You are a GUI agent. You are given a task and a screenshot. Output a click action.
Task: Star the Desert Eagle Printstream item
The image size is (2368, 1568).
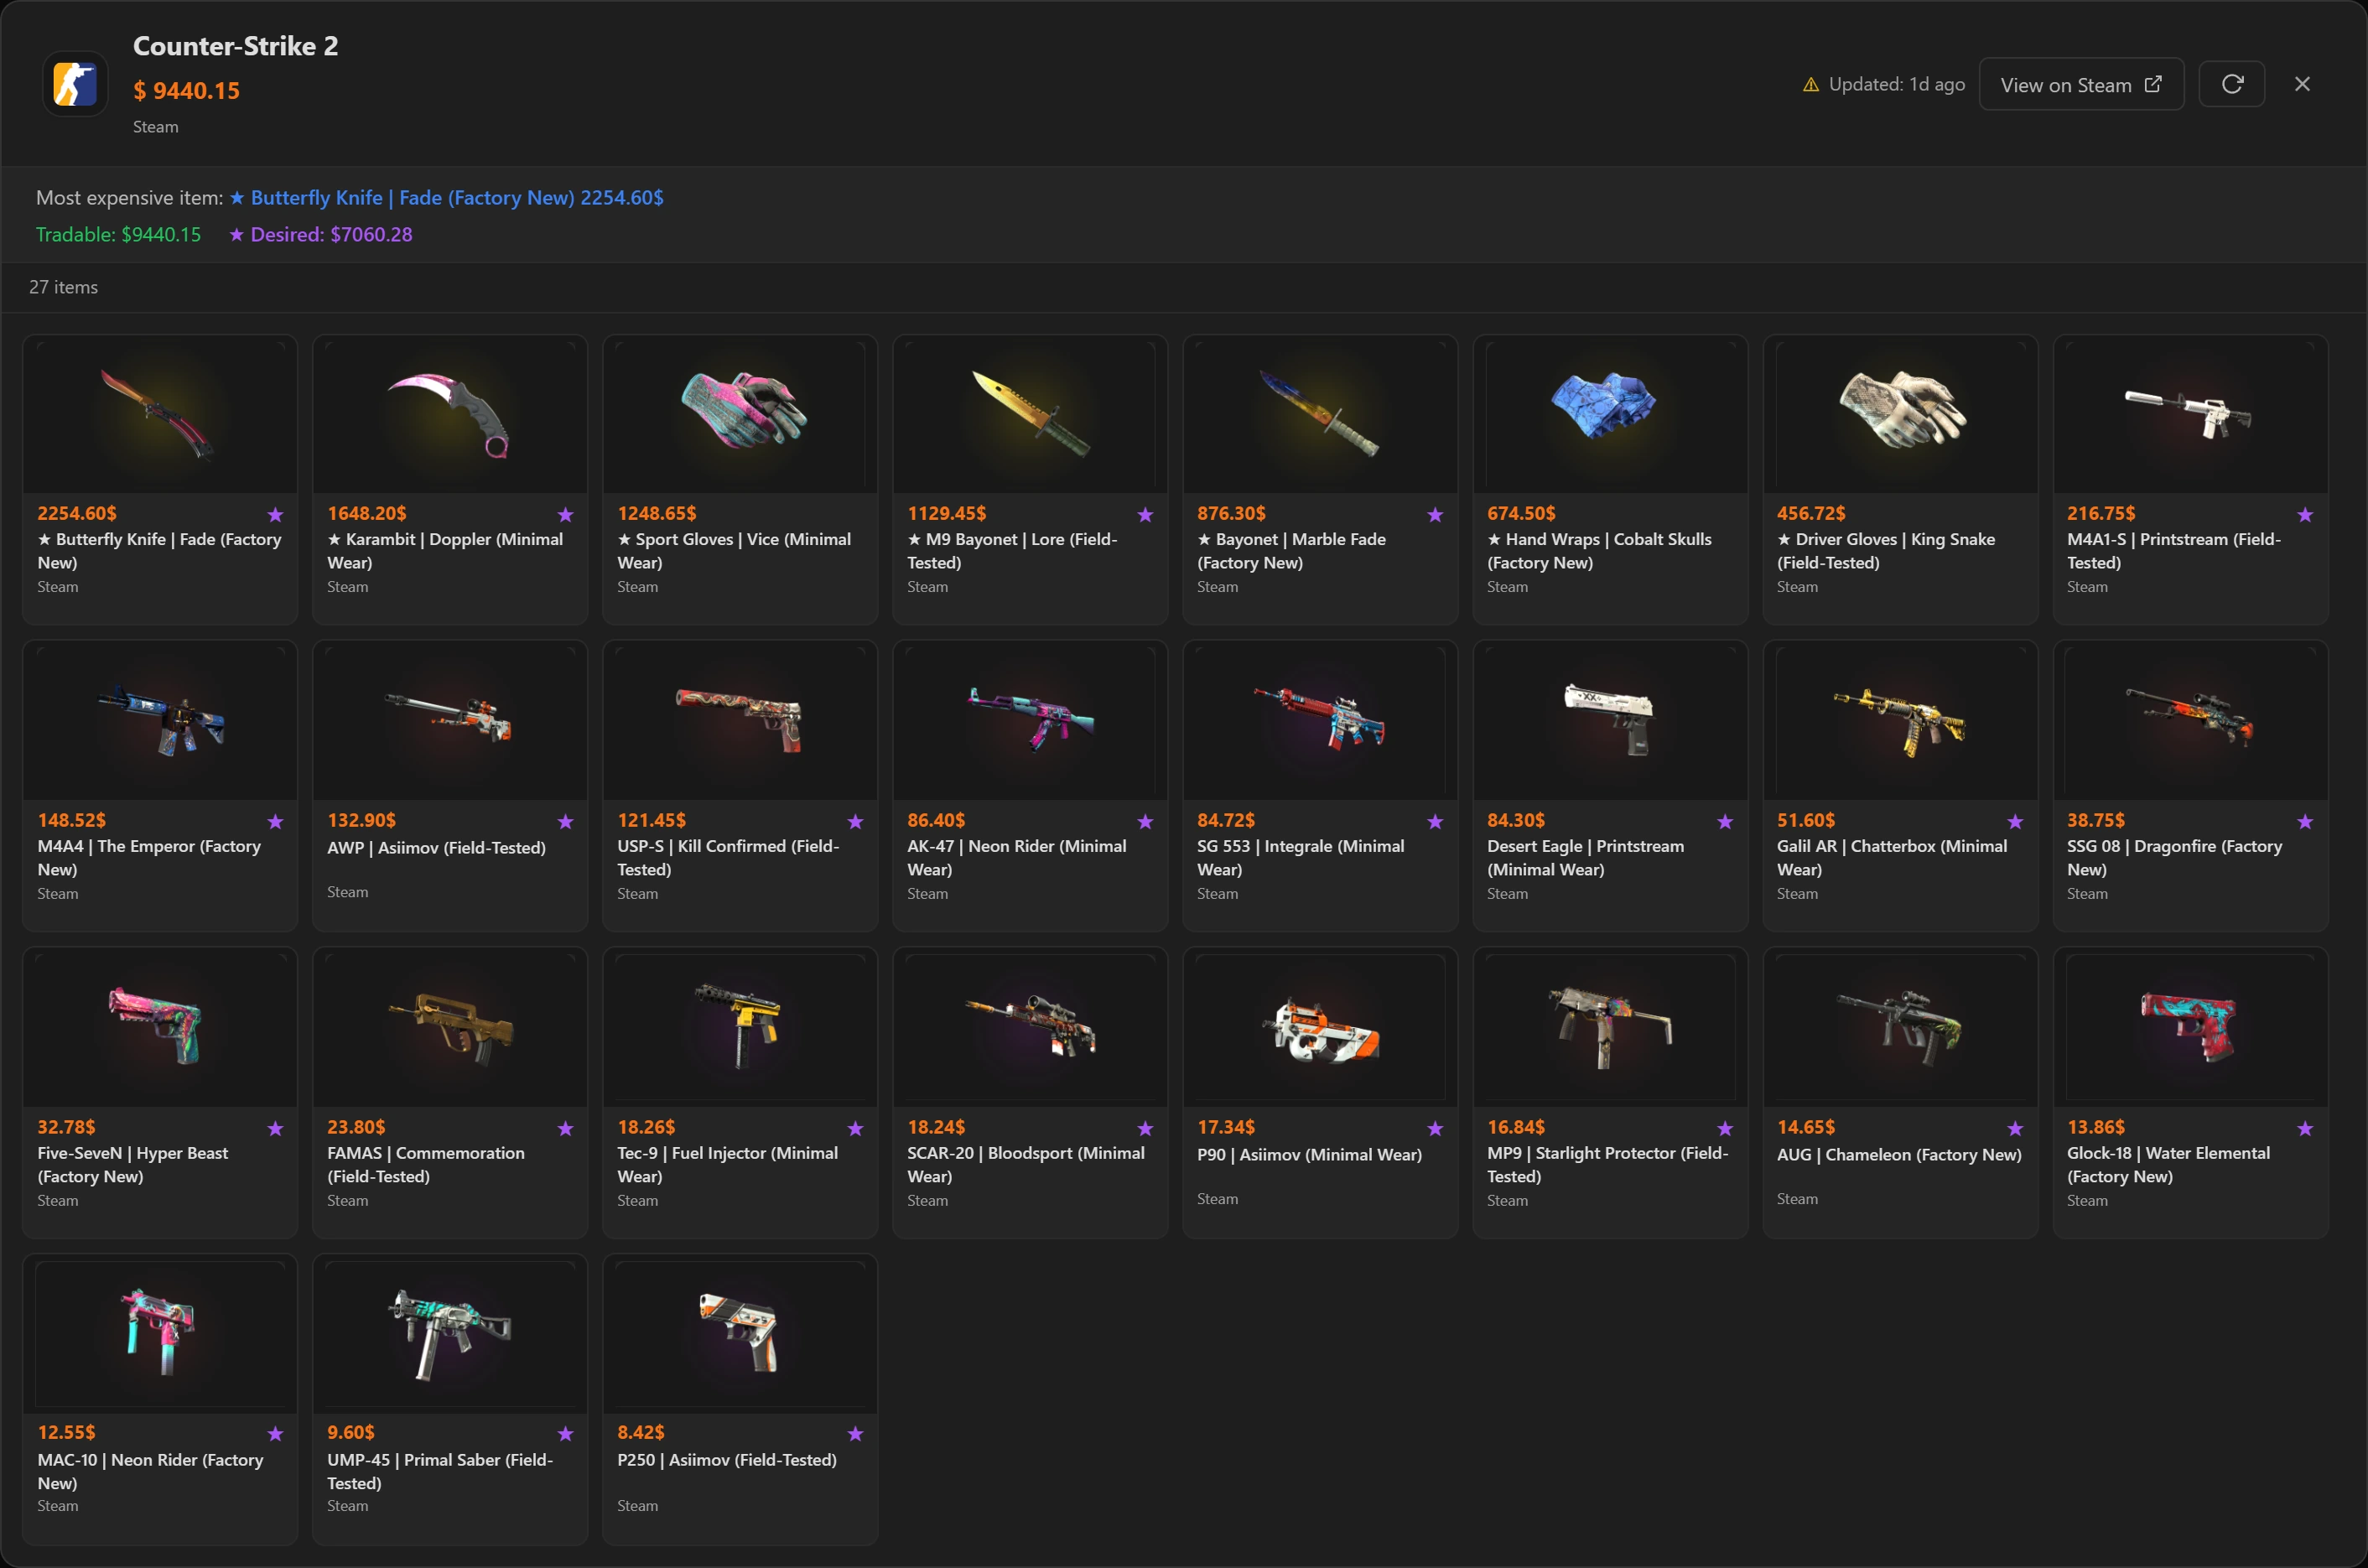click(1725, 822)
